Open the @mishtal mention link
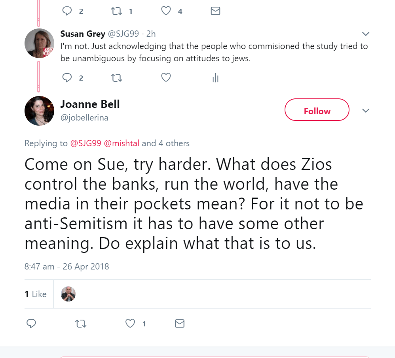The width and height of the screenshot is (395, 358). [122, 143]
